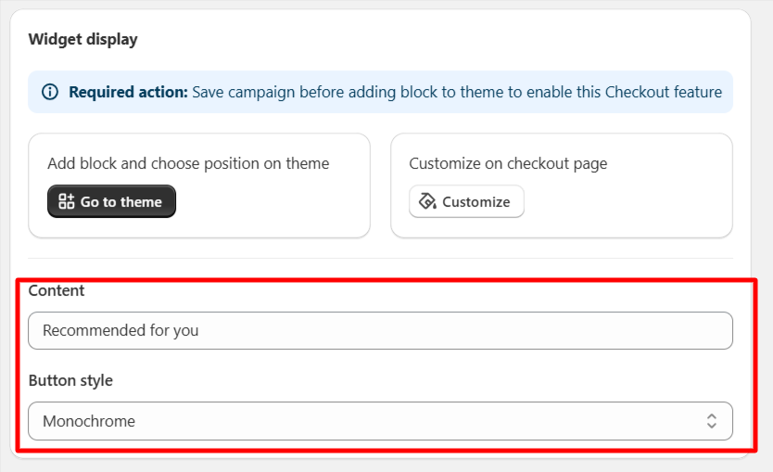Open the Button style dropdown
This screenshot has width=773, height=472.
point(380,421)
